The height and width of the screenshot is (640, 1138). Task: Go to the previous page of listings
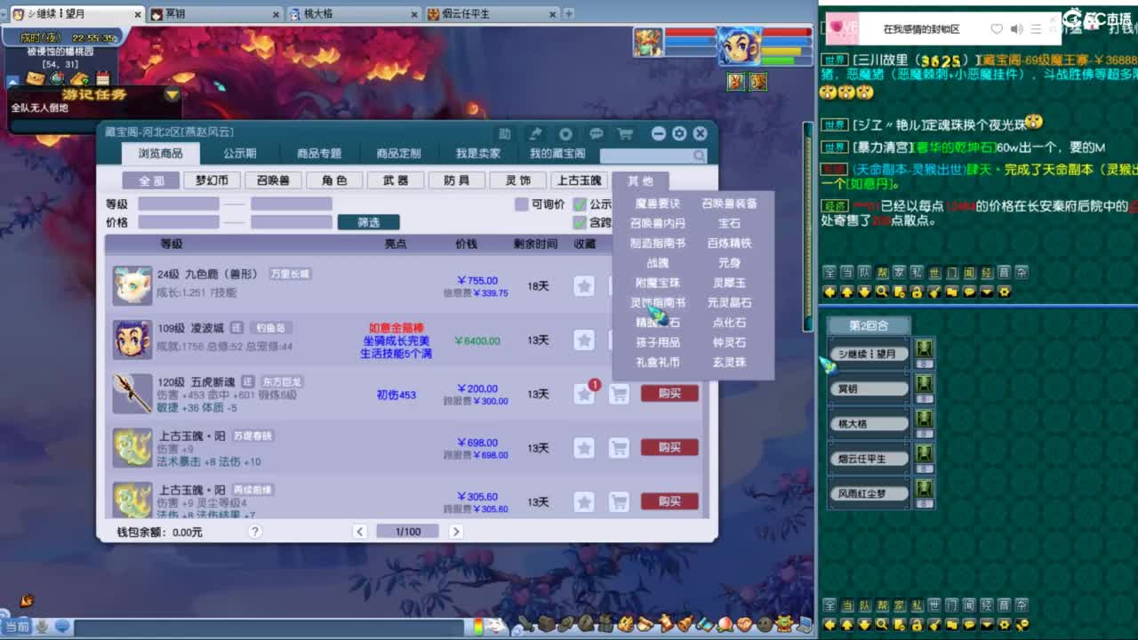pos(359,532)
